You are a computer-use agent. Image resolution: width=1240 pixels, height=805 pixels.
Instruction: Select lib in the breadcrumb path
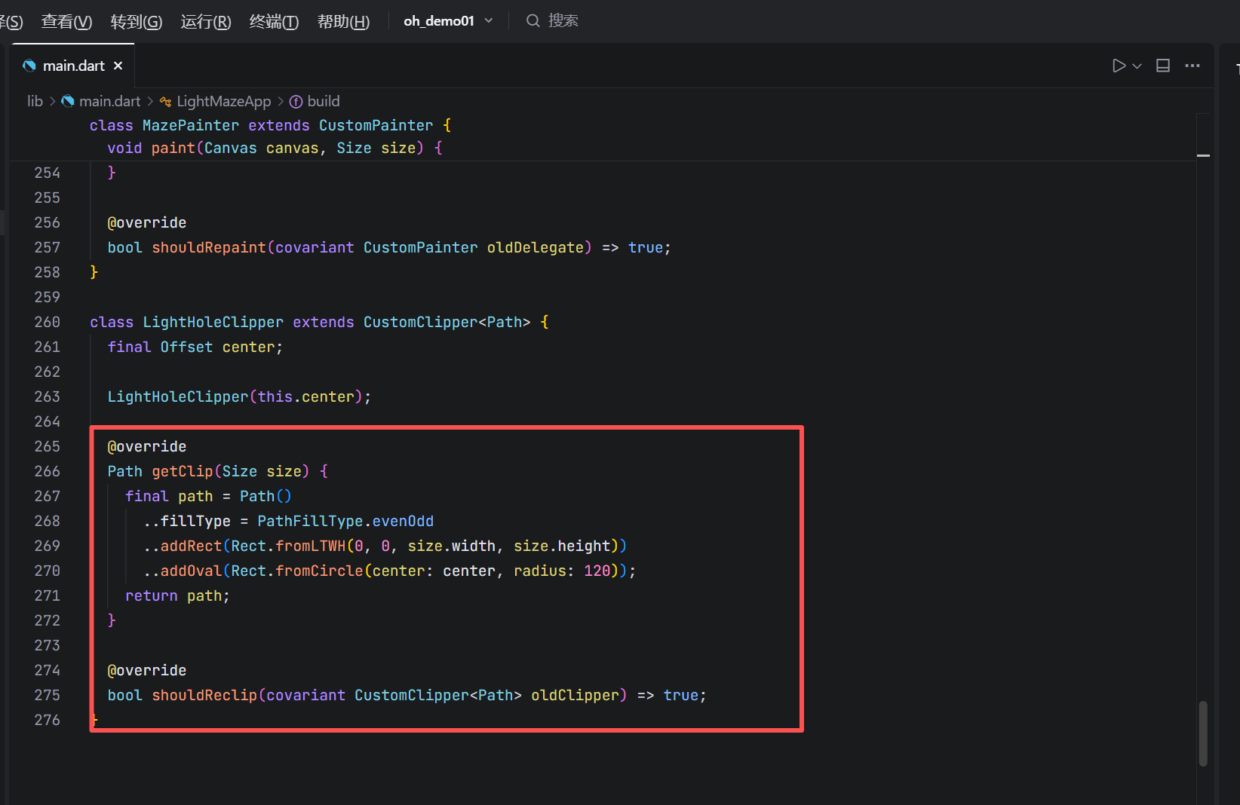pos(35,101)
